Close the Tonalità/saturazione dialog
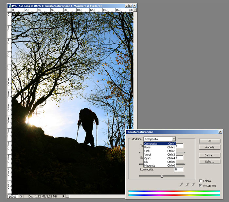 pyautogui.click(x=220, y=132)
